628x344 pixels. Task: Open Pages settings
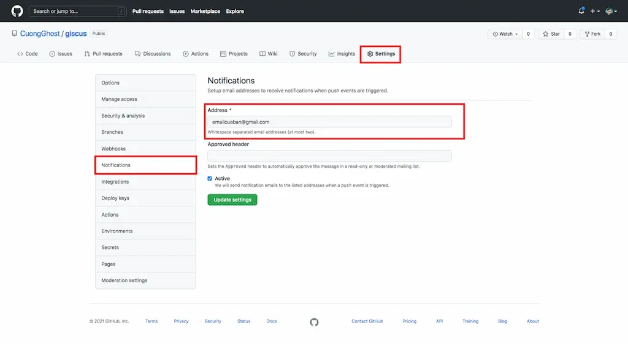tap(145, 264)
